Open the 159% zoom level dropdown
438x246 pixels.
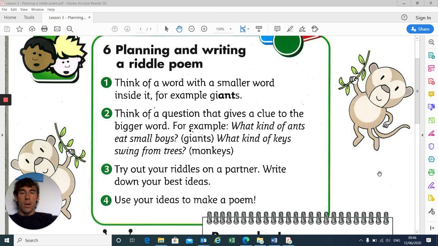point(230,29)
